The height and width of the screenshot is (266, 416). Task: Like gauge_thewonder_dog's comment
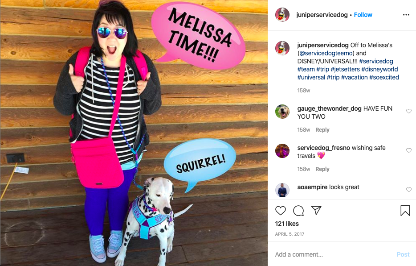coord(409,111)
